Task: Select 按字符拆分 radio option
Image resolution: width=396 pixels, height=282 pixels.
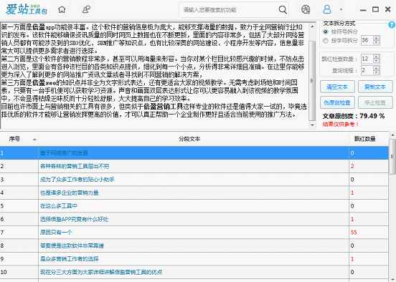Action: 326,41
